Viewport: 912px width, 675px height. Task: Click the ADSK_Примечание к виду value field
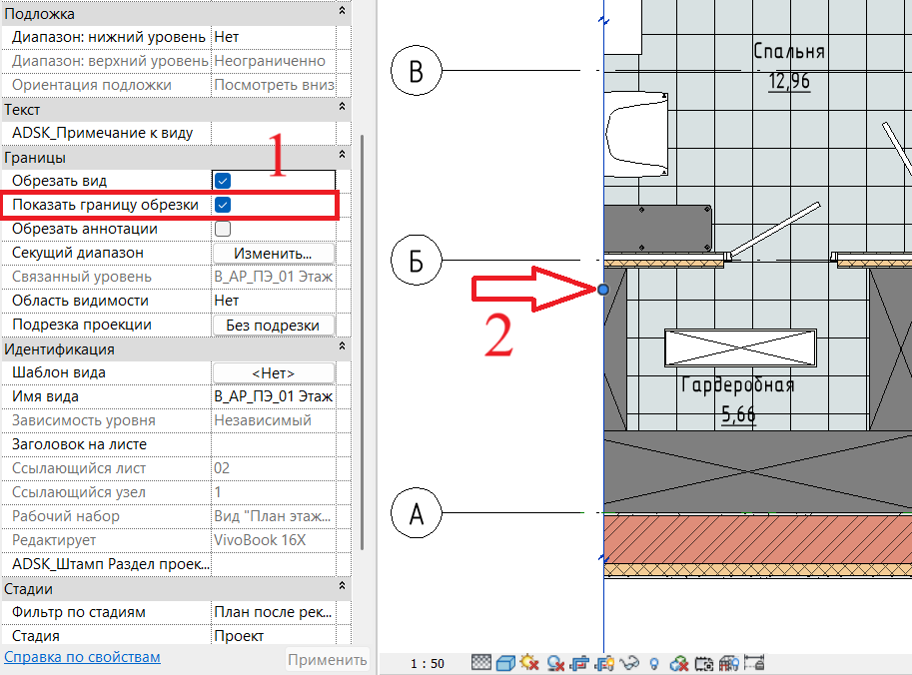tap(274, 133)
